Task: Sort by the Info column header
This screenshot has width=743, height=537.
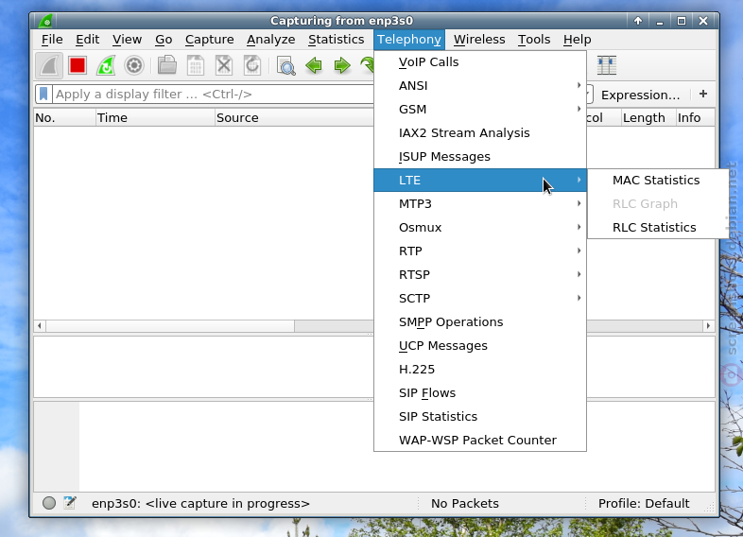Action: (x=695, y=117)
